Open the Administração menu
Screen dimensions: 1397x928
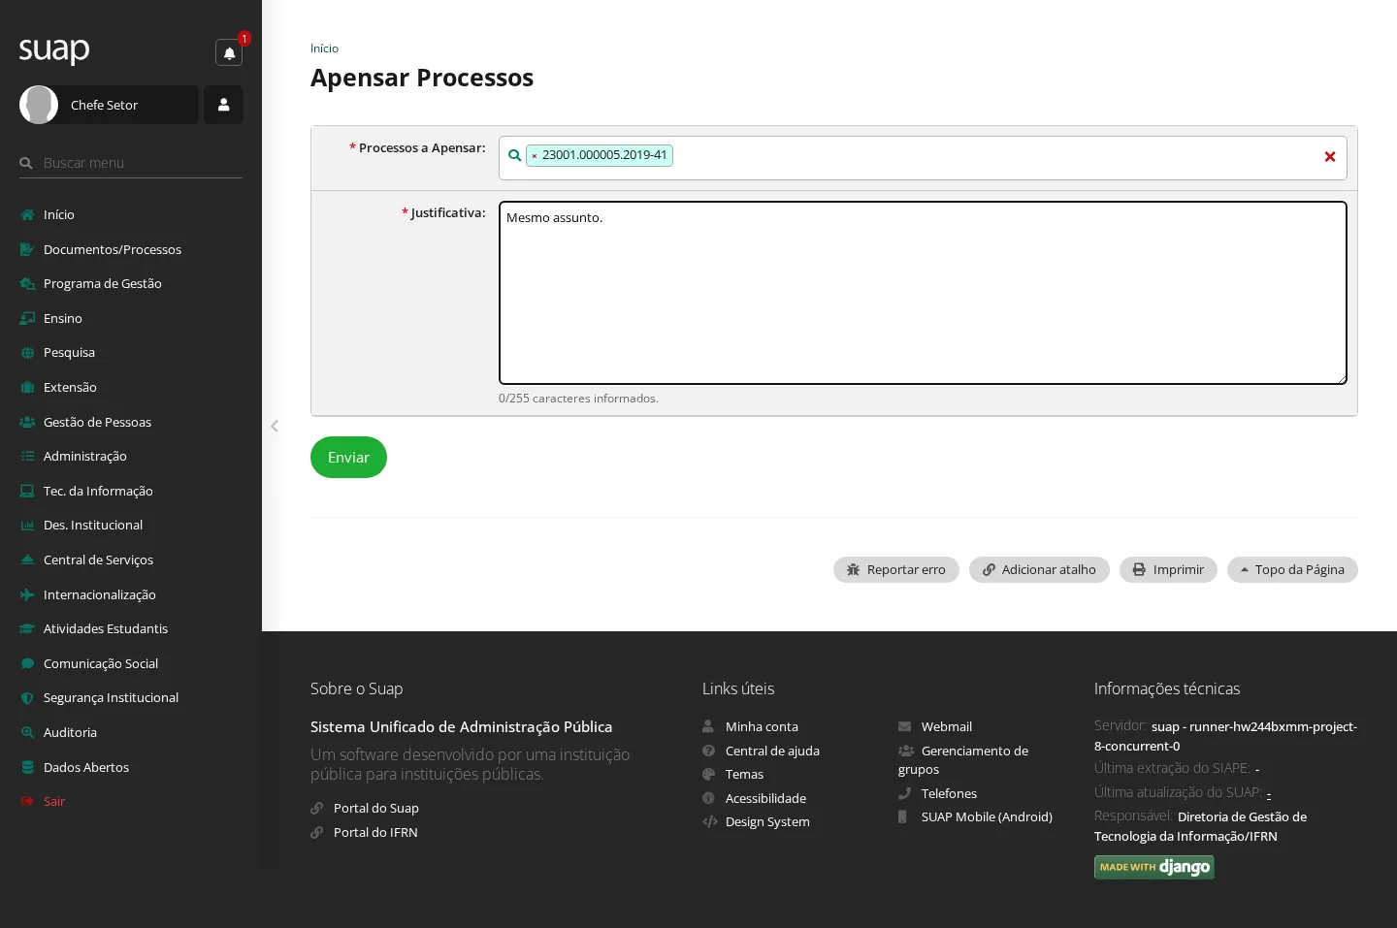tap(84, 456)
